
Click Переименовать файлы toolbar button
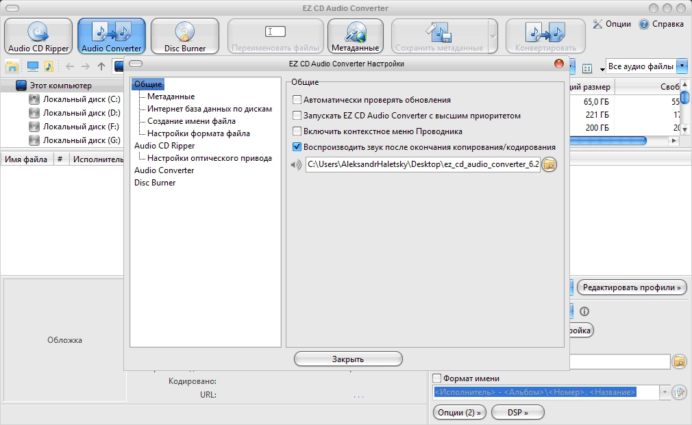tap(275, 36)
